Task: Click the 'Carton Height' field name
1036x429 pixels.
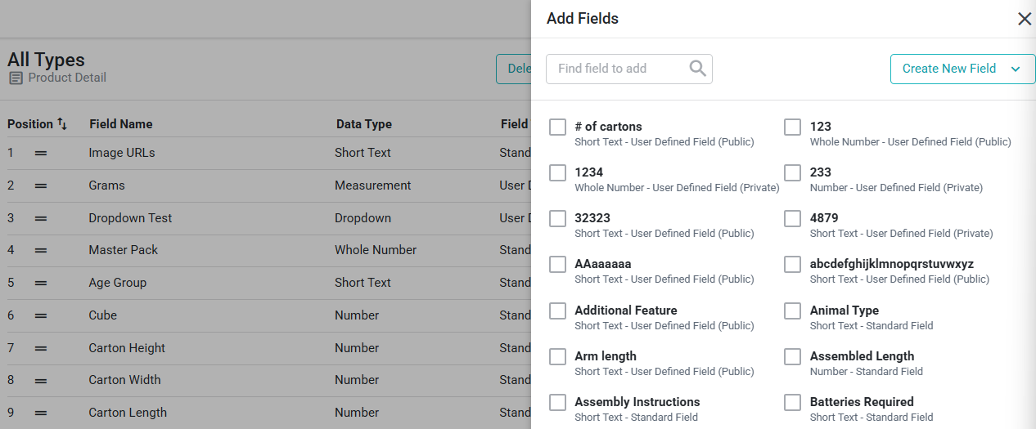Action: [x=127, y=348]
